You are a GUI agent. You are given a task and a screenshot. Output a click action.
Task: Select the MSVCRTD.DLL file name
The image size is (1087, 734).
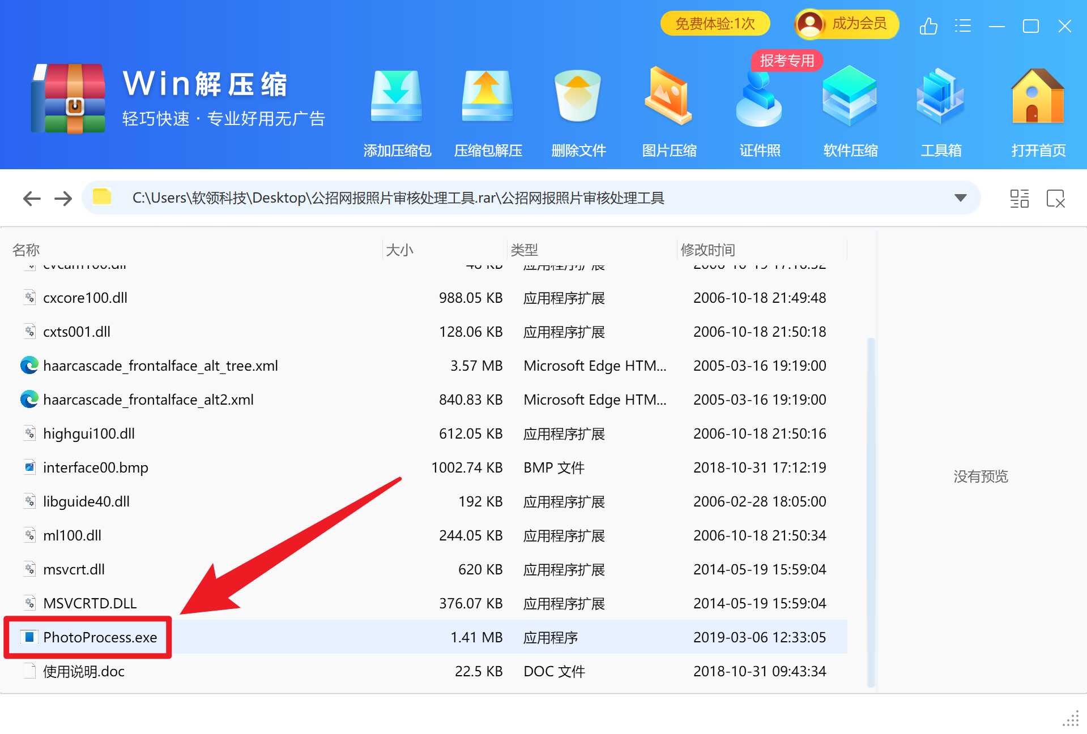(90, 603)
